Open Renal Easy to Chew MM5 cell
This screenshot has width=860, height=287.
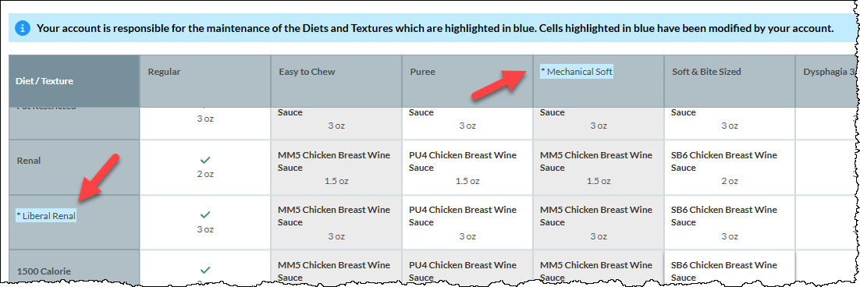click(x=336, y=168)
